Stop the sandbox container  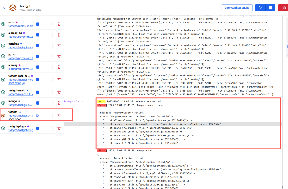tap(38, 46)
